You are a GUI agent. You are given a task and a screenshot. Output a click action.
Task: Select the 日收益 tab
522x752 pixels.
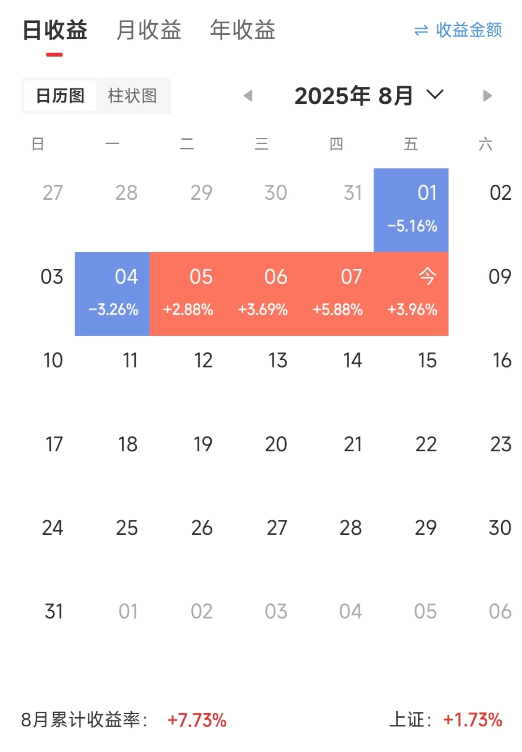pyautogui.click(x=55, y=30)
